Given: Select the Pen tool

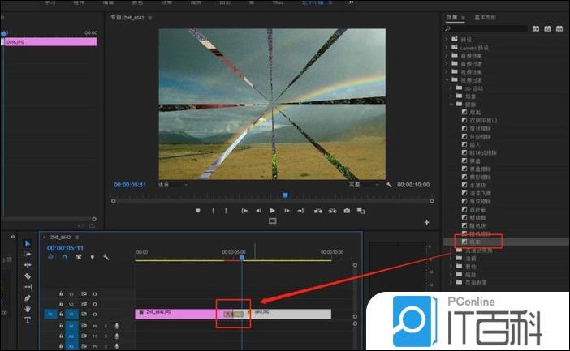Looking at the screenshot, I should 27,298.
